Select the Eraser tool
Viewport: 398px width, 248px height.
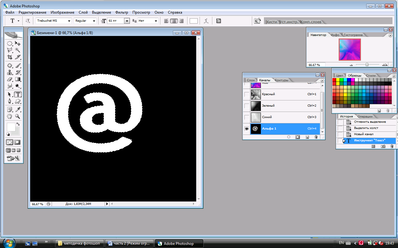10,79
